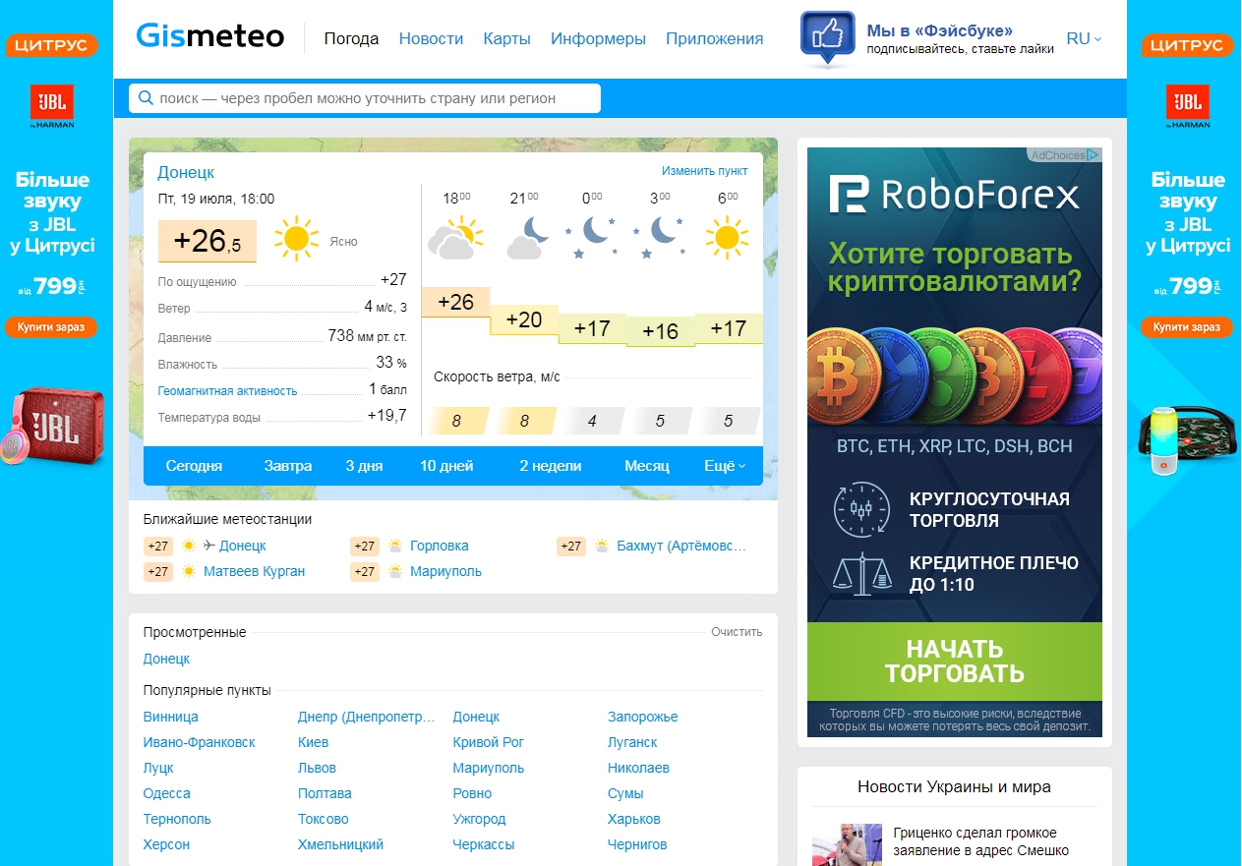
Task: Open the Бахмут (Артёмовск) station link
Action: coord(681,546)
